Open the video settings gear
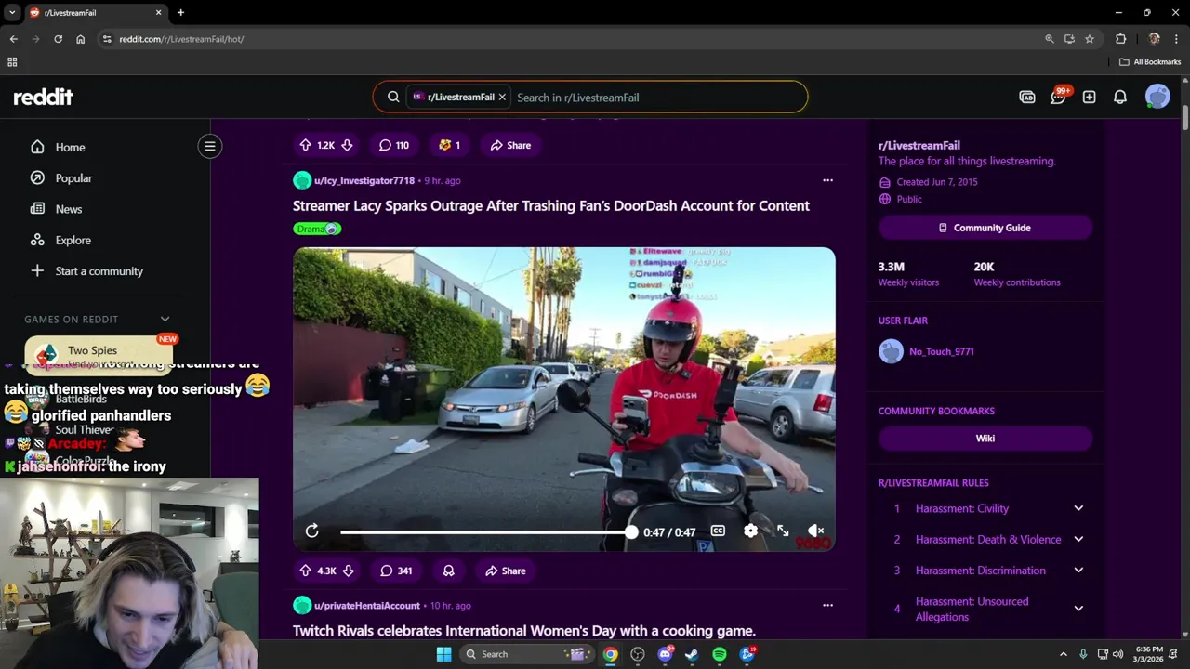This screenshot has width=1190, height=669. (x=750, y=531)
